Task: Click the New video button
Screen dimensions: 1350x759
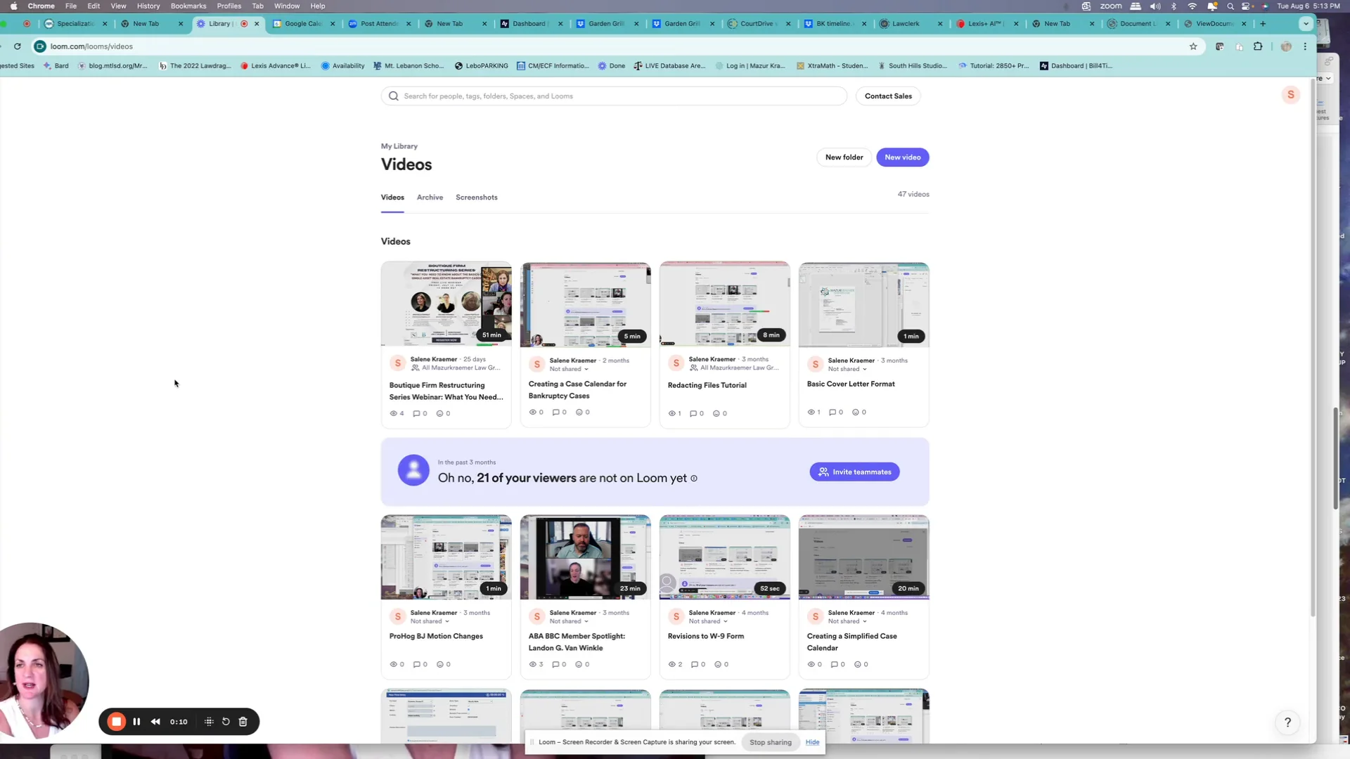Action: tap(902, 157)
